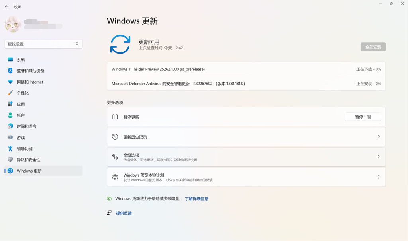Viewport: 408px width, 241px height.
Task: Minimize the Settings window
Action: coord(381,4)
